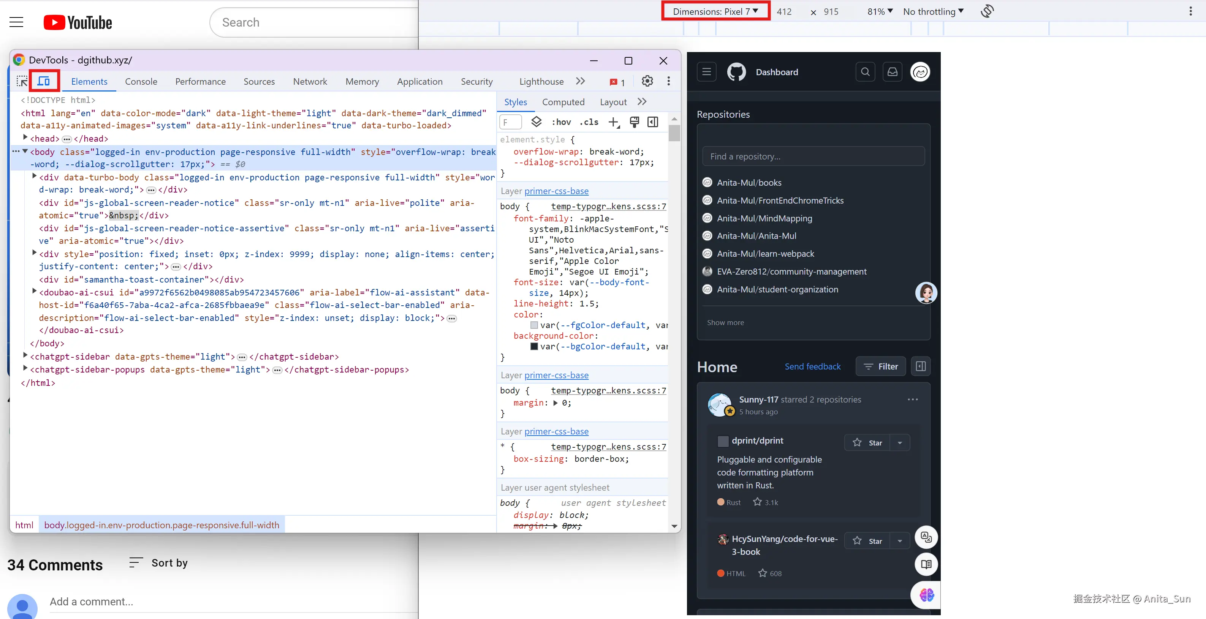The image size is (1206, 619).
Task: Expand the head element node
Action: tap(25, 138)
